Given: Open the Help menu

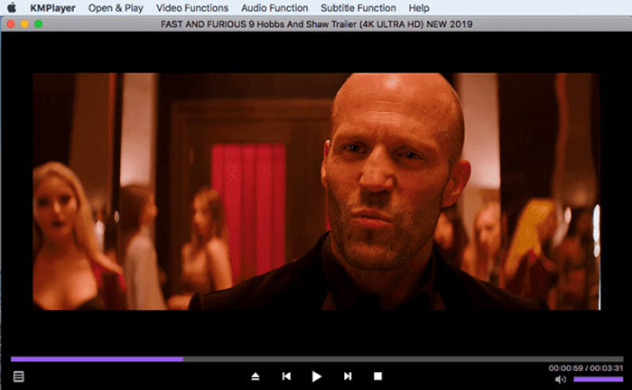Looking at the screenshot, I should [x=419, y=8].
